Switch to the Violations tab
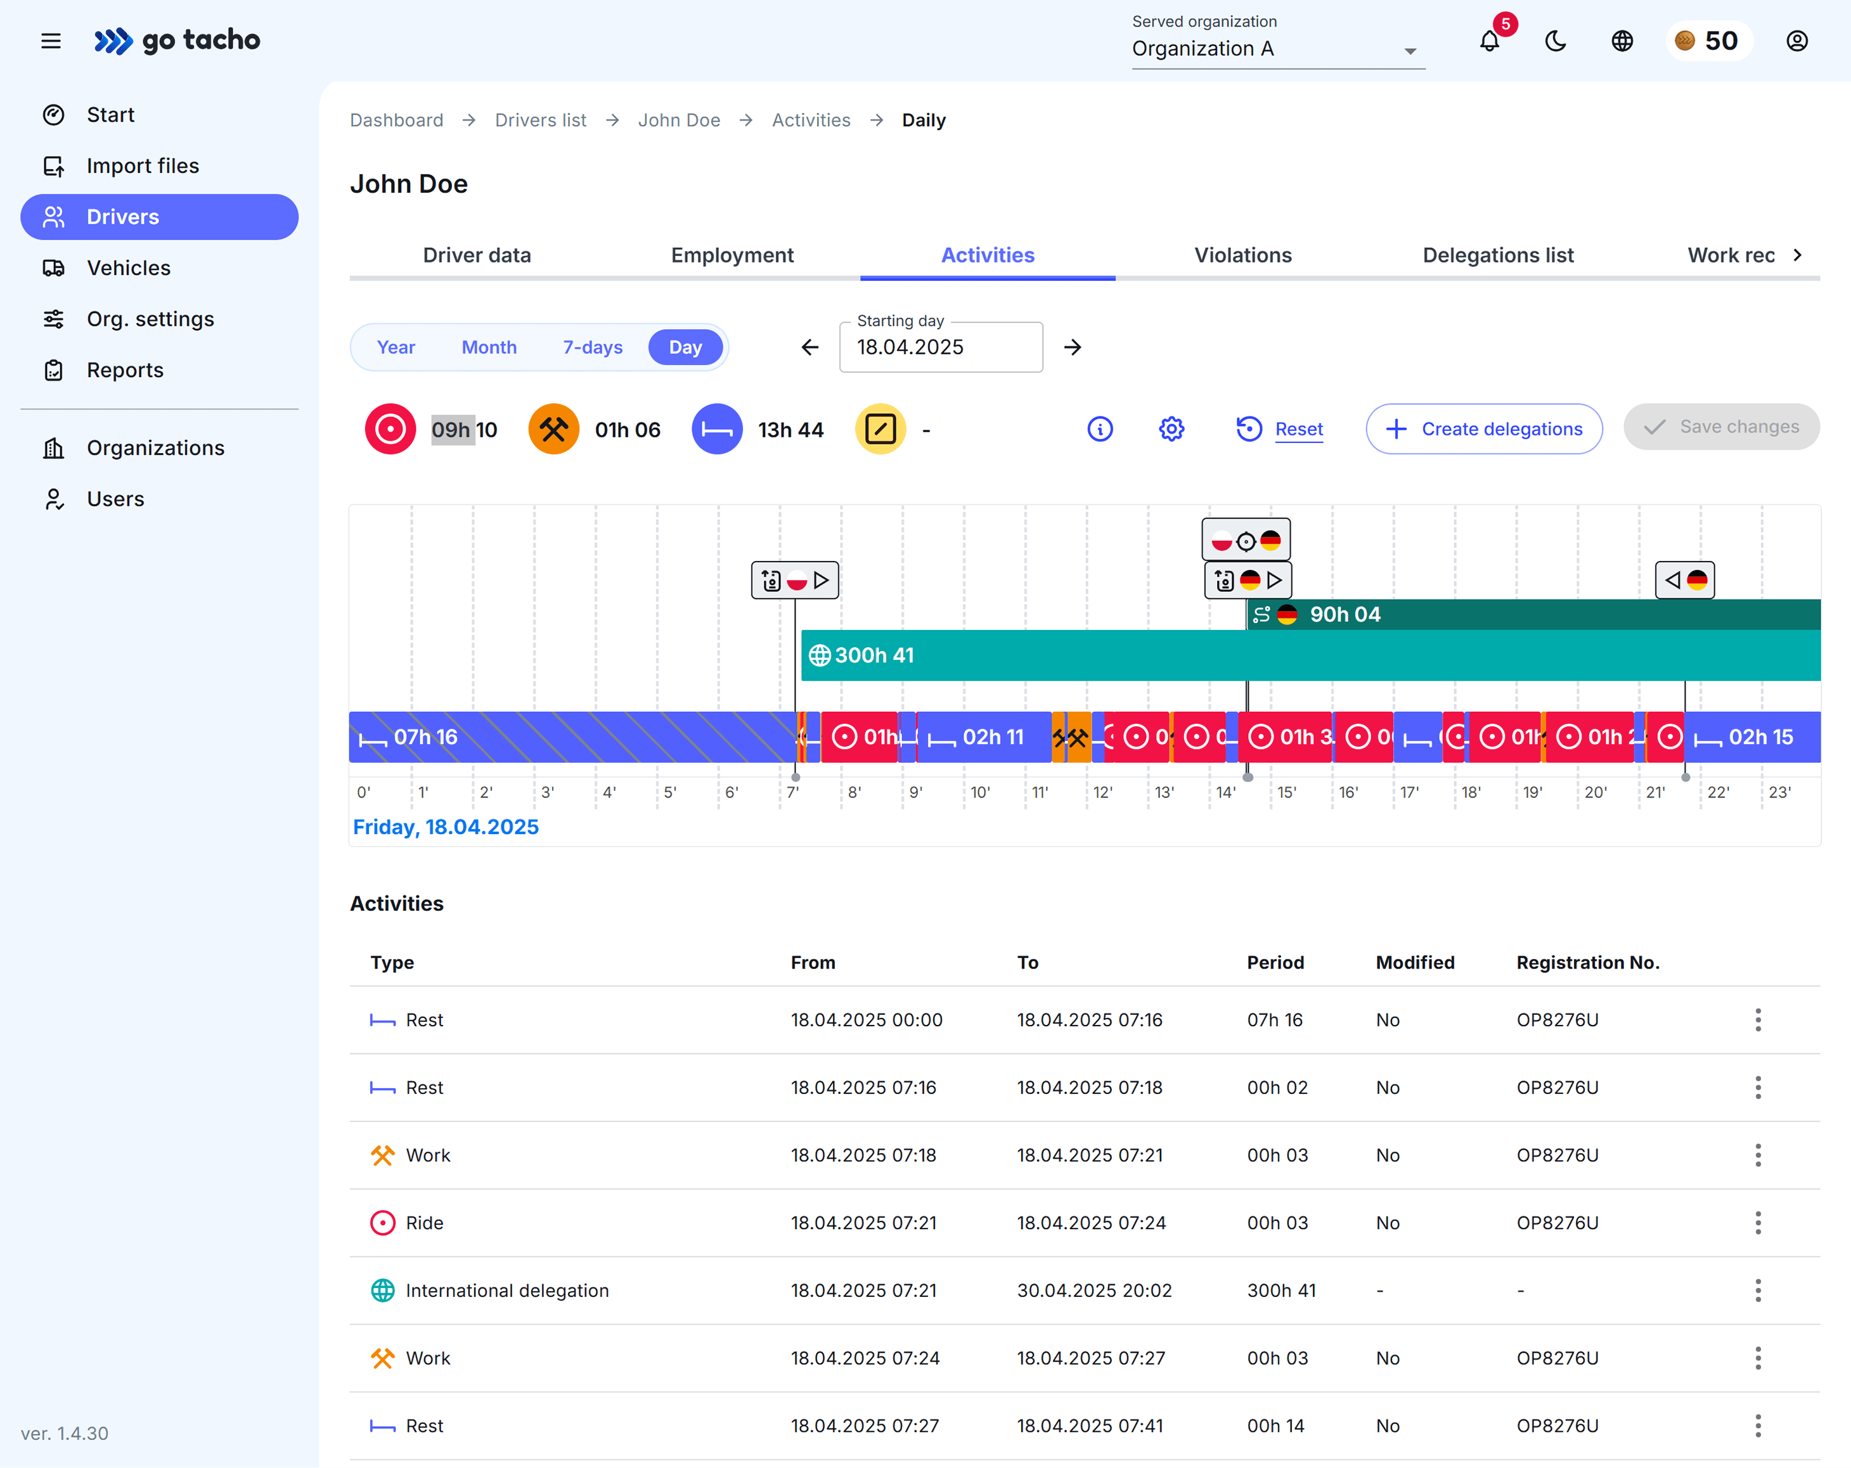This screenshot has height=1468, width=1851. (1242, 255)
